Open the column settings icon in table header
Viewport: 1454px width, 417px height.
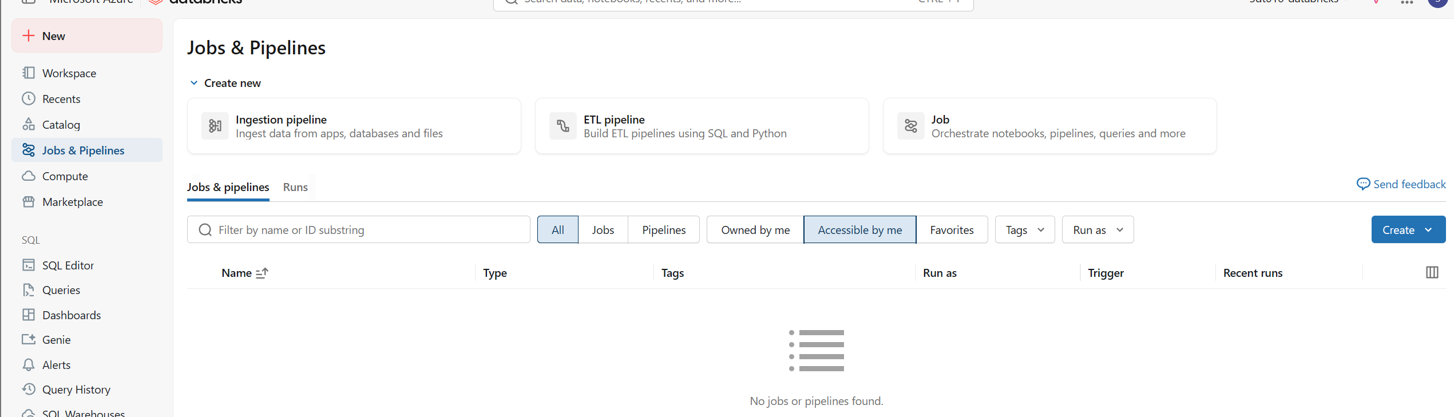pos(1432,272)
